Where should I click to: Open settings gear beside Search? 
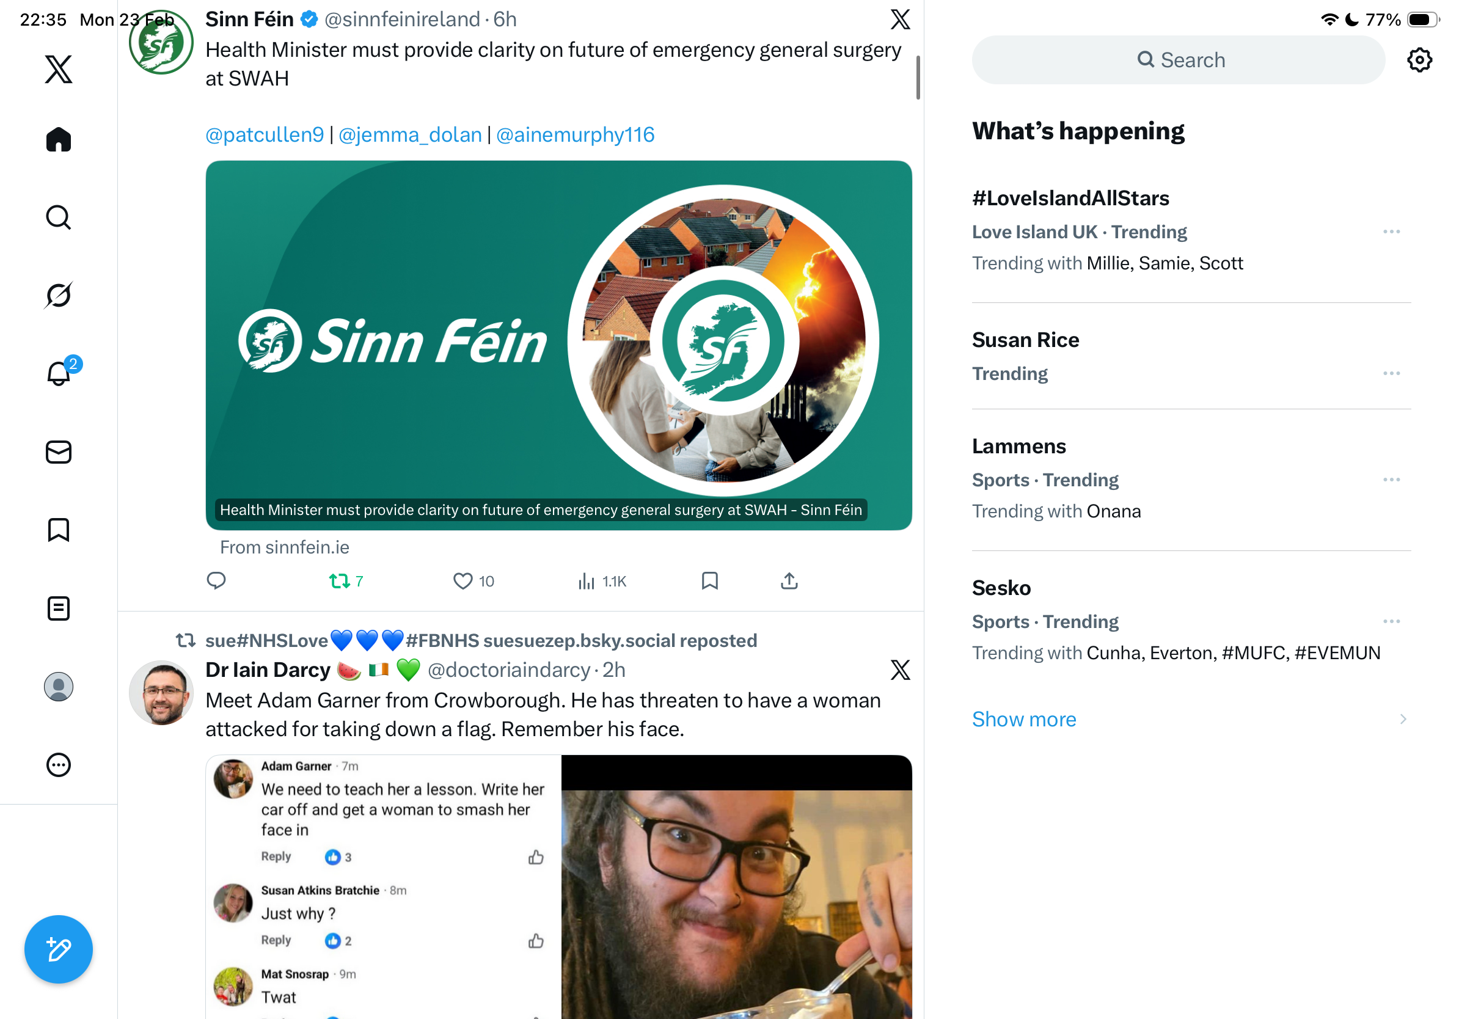tap(1419, 60)
